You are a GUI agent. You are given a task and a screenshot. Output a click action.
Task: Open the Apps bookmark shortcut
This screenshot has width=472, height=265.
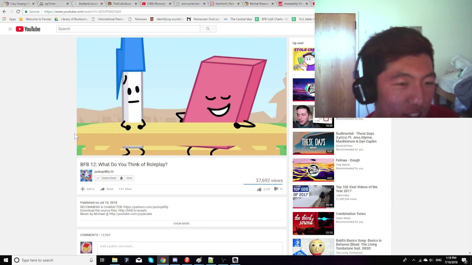pyautogui.click(x=10, y=19)
